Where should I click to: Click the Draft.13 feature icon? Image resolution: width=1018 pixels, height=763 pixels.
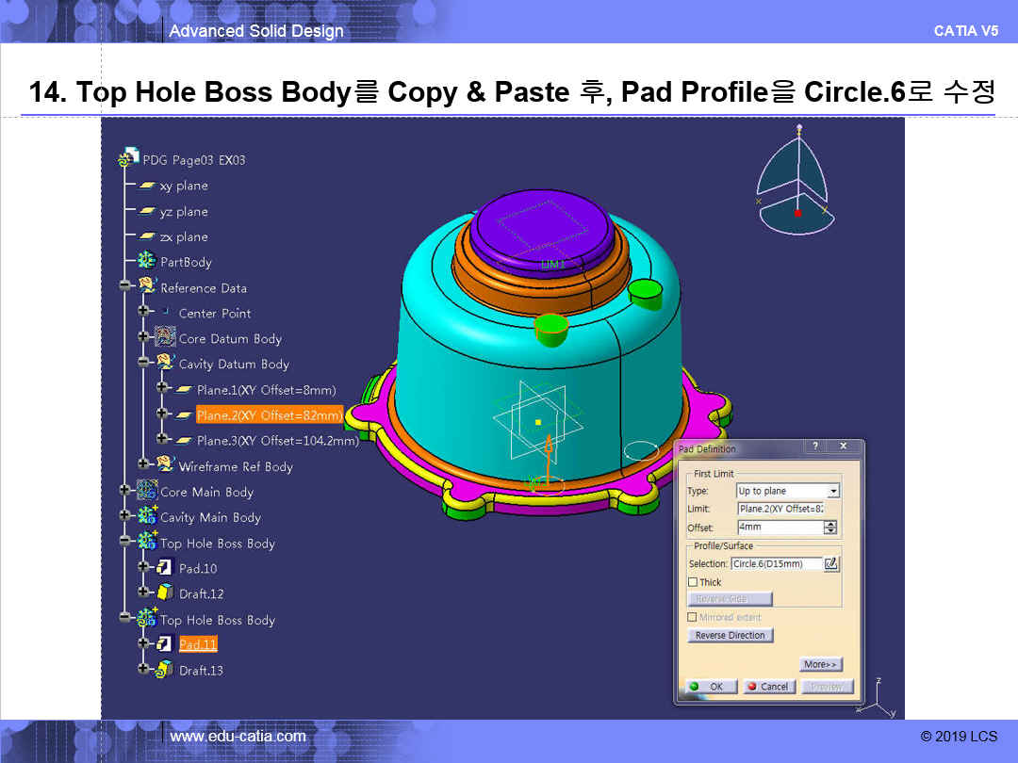click(165, 670)
